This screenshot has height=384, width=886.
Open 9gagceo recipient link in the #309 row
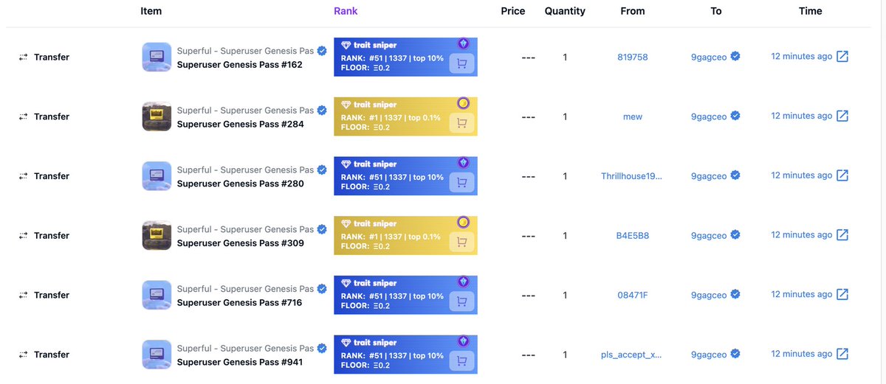[x=709, y=236]
